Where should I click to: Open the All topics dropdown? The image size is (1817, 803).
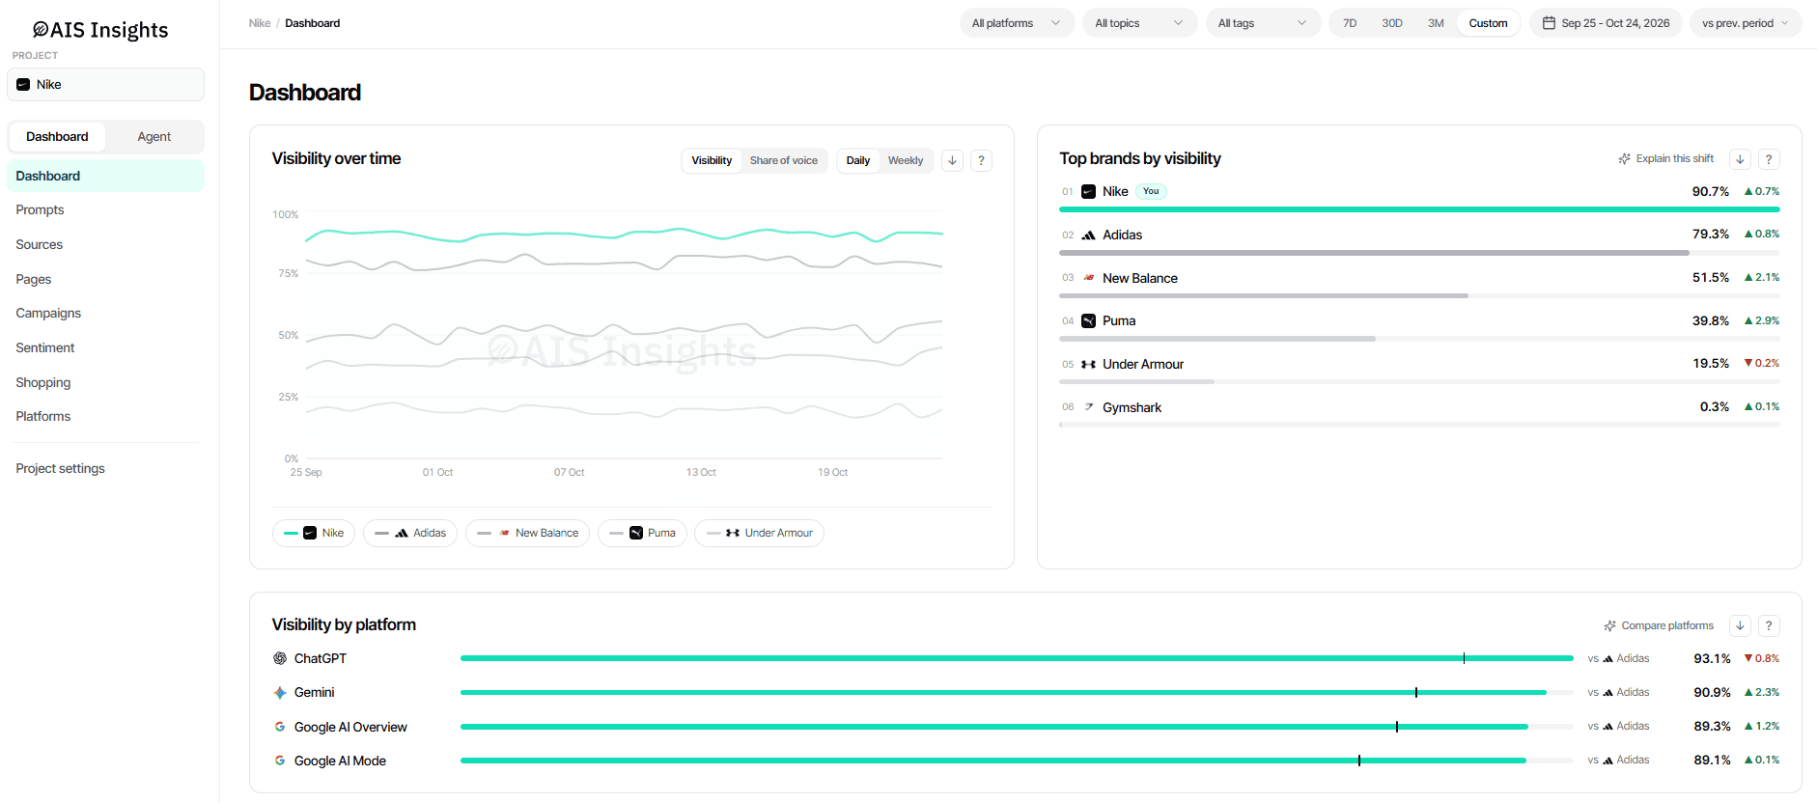(1140, 23)
